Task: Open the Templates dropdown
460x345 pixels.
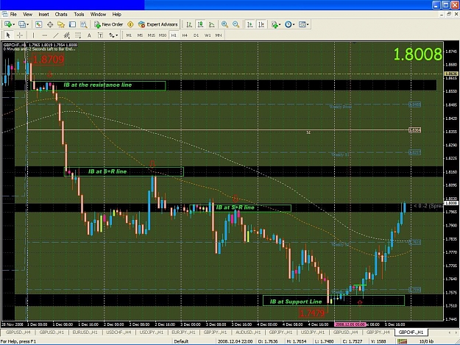Action: (304, 24)
